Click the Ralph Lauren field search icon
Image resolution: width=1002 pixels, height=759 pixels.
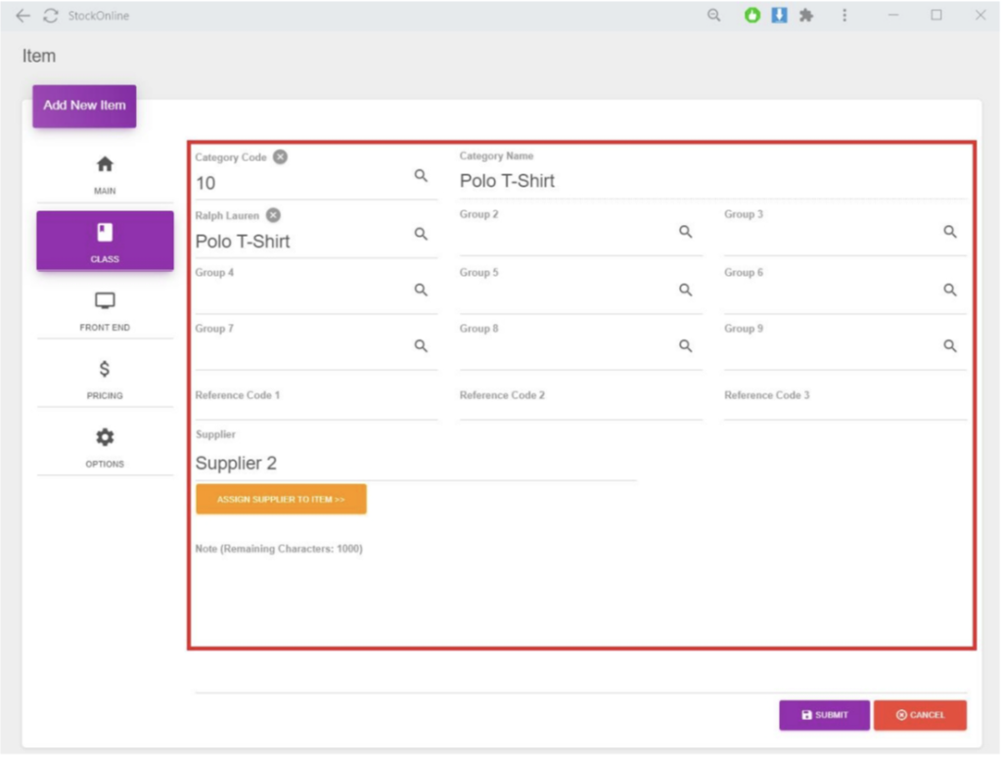coord(421,235)
